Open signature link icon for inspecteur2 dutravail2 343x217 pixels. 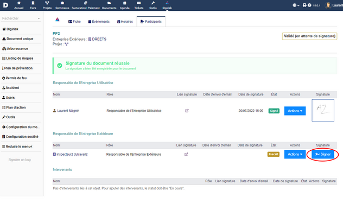click(186, 154)
